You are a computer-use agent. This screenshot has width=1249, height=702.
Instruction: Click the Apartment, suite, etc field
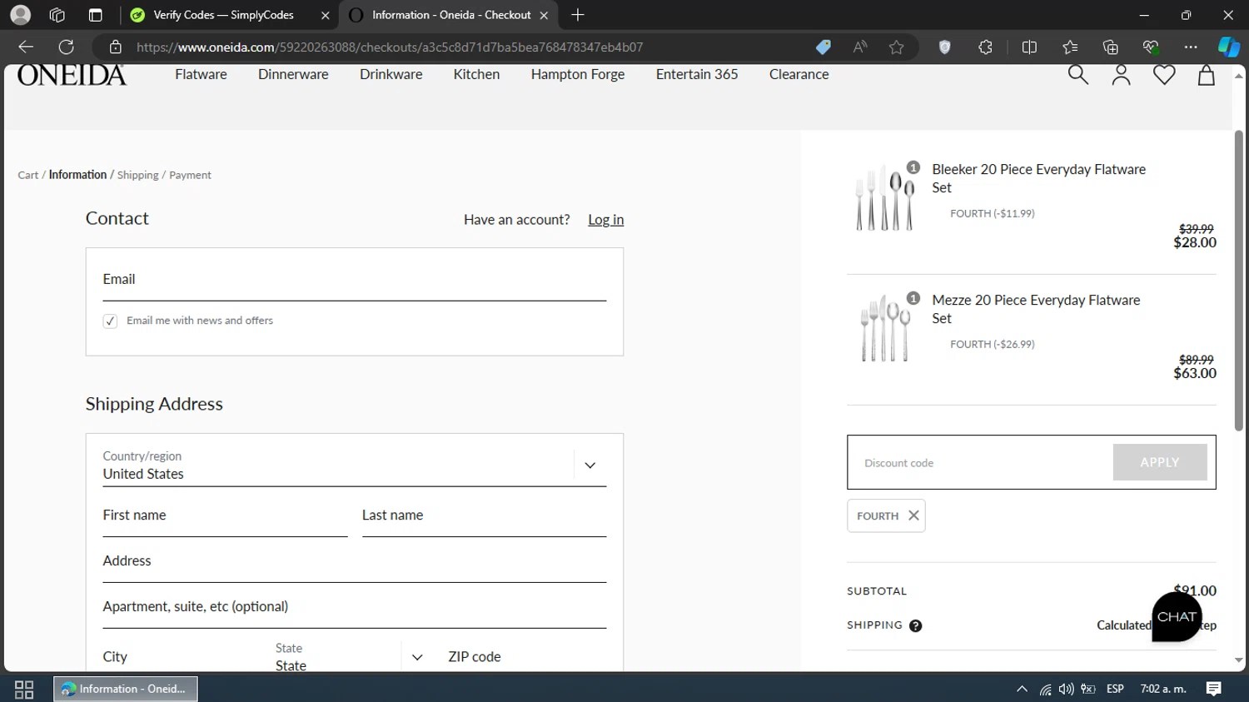click(x=355, y=607)
